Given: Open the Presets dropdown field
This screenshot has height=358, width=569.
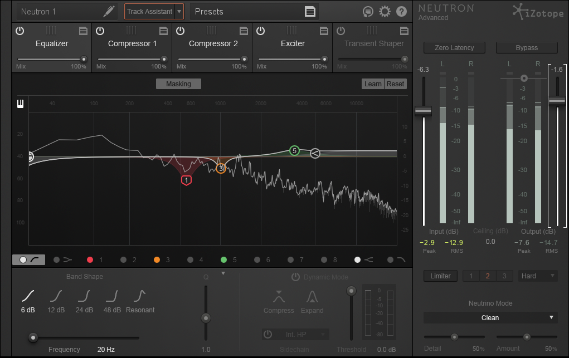Looking at the screenshot, I should pyautogui.click(x=254, y=12).
